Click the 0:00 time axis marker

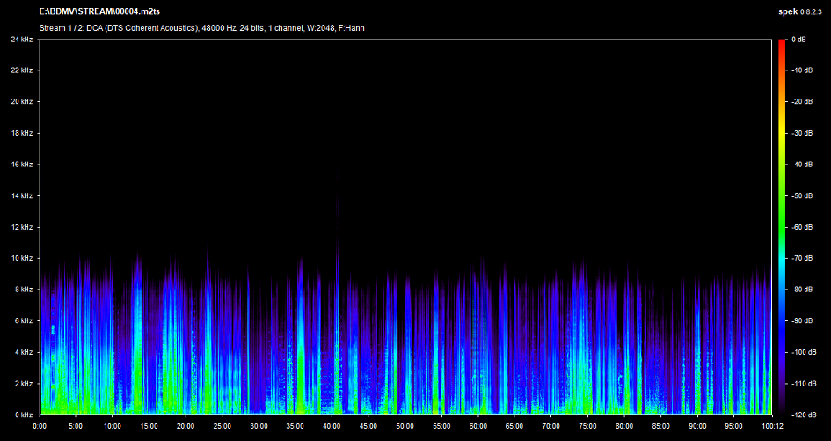tap(40, 426)
